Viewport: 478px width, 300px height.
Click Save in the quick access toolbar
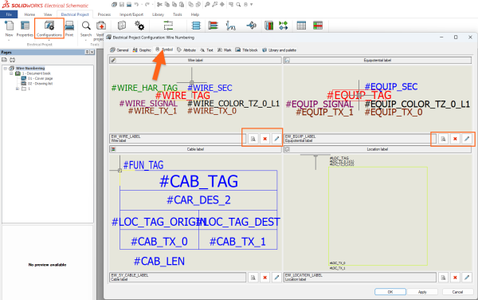pyautogui.click(x=122, y=5)
